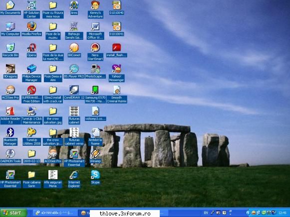Open the Bluetooth Manager shortcut
290x217 pixels.
coord(10,136)
